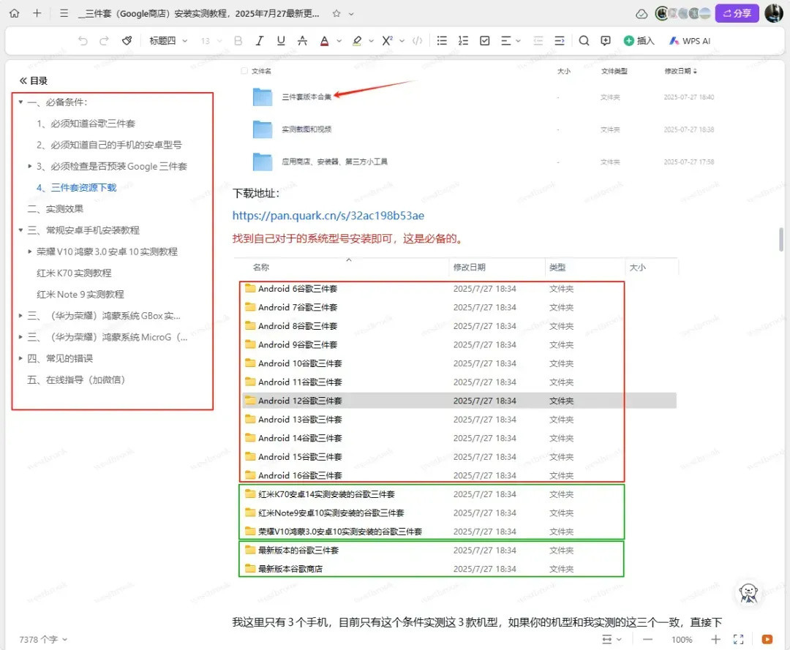790x650 pixels.
Task: Open the font color dropdown arrow
Action: tap(339, 41)
